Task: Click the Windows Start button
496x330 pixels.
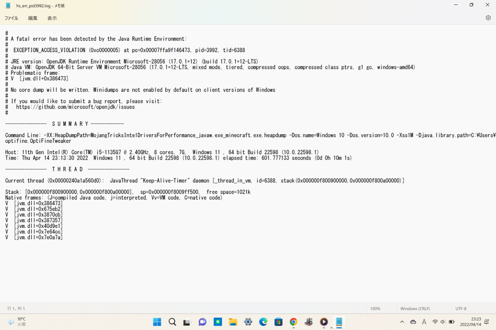Action: (157, 322)
